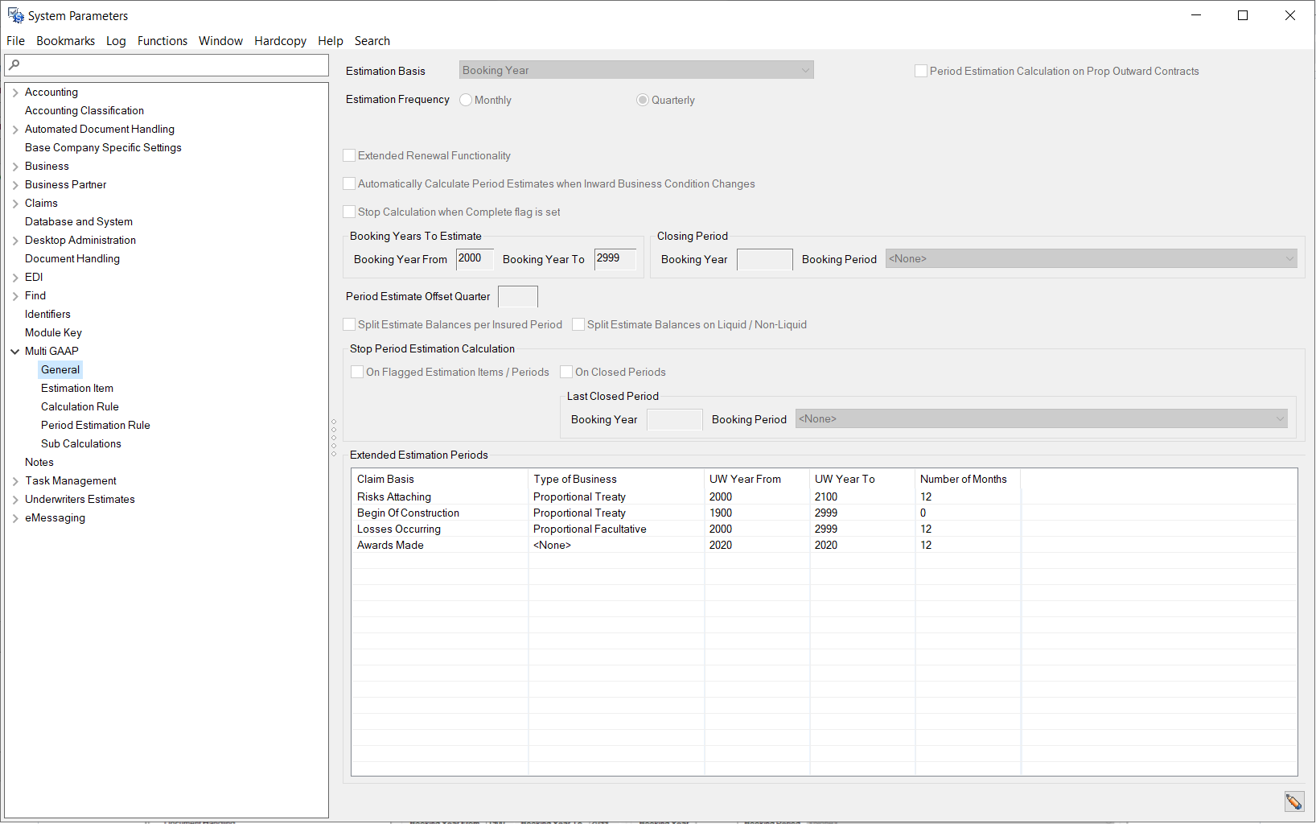Viewport: 1316px width, 824px height.
Task: Open the Closing Period Booking Period dropdown
Action: click(x=1090, y=258)
